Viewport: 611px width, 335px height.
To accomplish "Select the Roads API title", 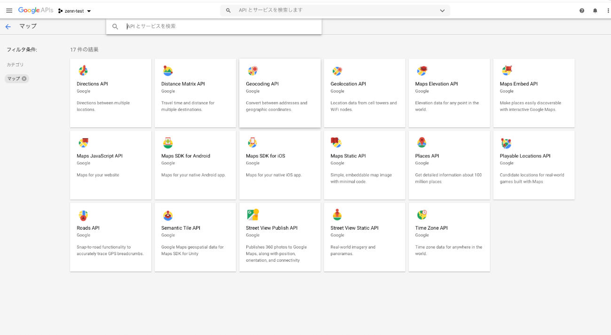I will (x=88, y=228).
